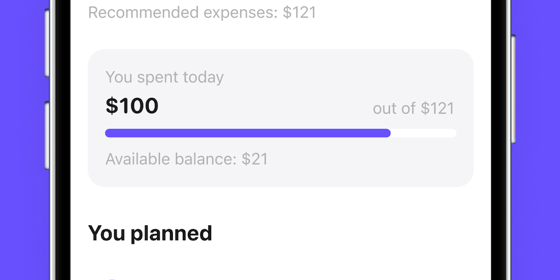The height and width of the screenshot is (280, 560).
Task: Open the "You planned" section heading
Action: (150, 234)
